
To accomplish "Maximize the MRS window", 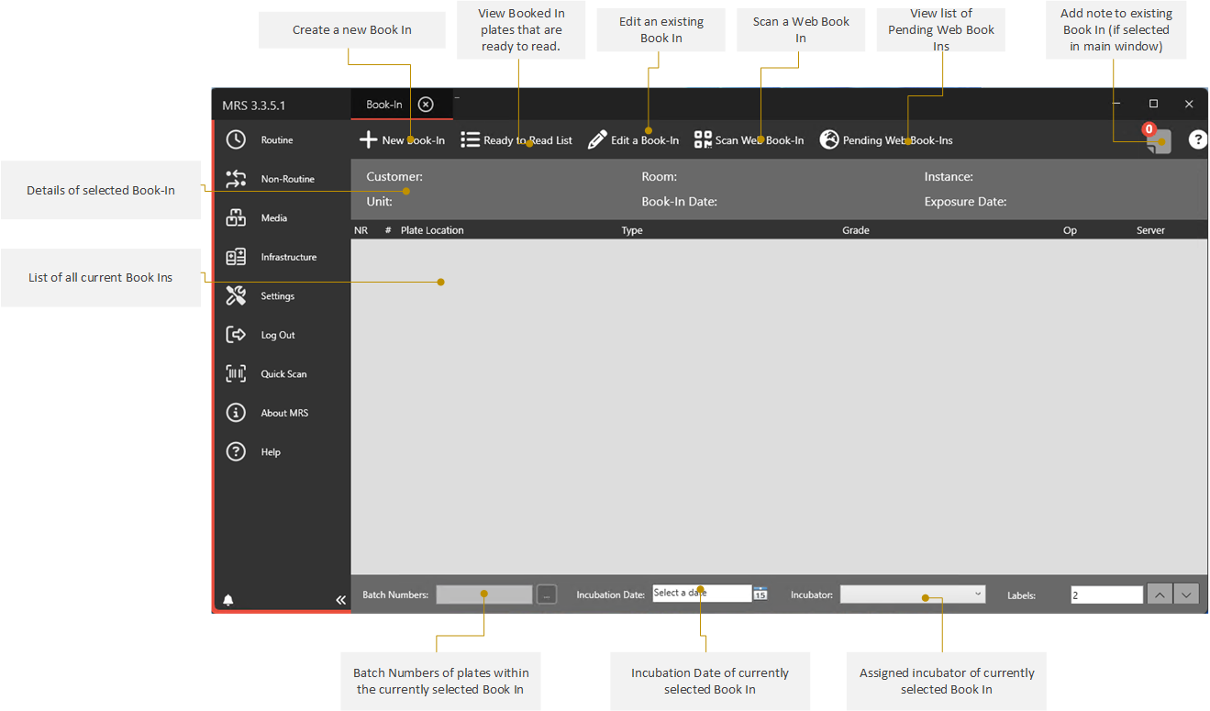I will [x=1154, y=104].
